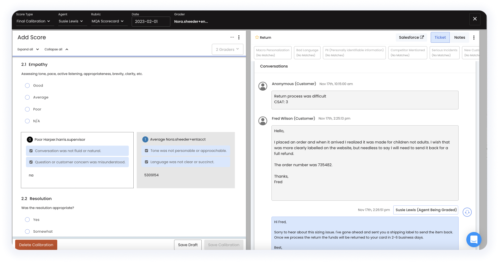Switch to the Notes tab
The image size is (499, 263).
[x=460, y=37]
